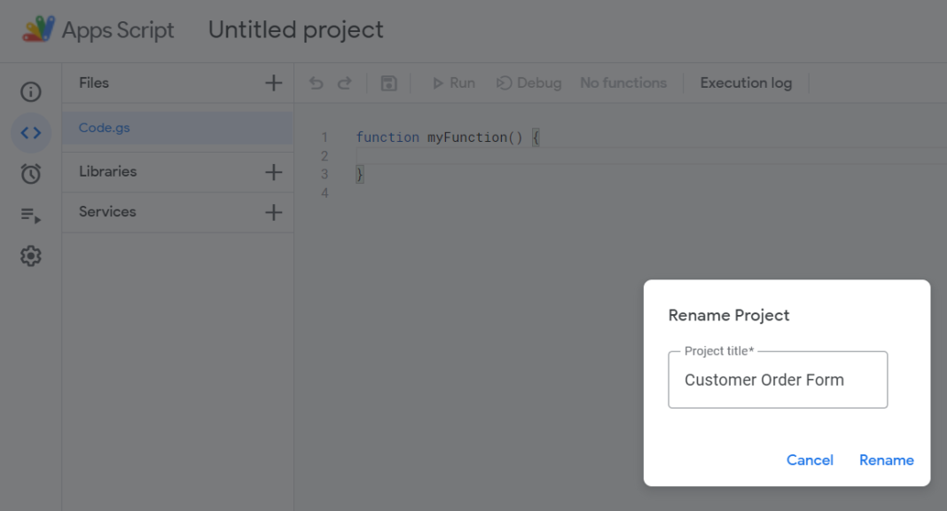947x511 pixels.
Task: Start Debug on the script
Action: point(528,83)
